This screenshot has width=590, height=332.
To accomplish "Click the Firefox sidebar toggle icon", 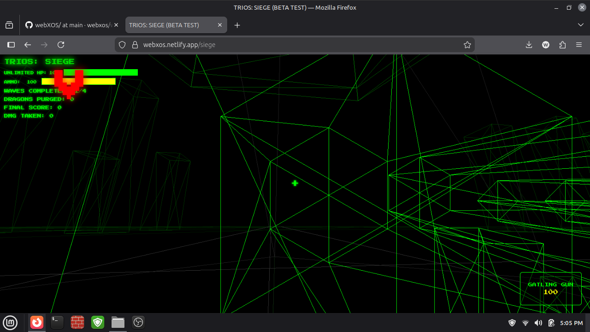I will point(11,45).
